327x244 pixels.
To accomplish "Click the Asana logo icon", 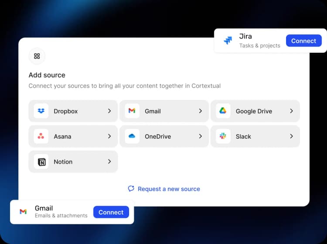I will click(41, 136).
